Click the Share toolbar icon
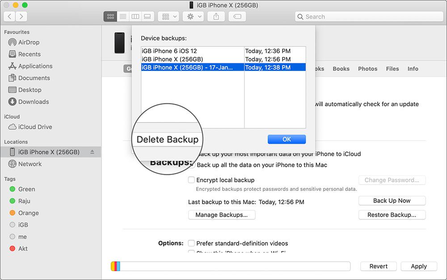This screenshot has height=280, width=447. [216, 16]
